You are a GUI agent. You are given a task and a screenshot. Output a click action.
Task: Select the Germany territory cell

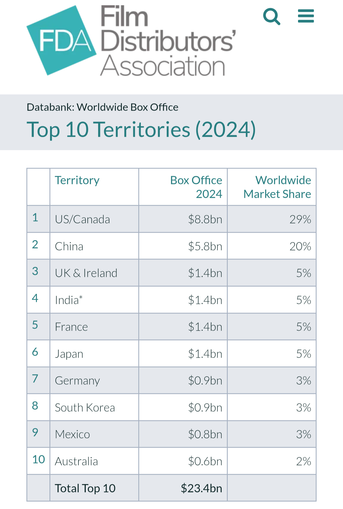[x=77, y=381]
